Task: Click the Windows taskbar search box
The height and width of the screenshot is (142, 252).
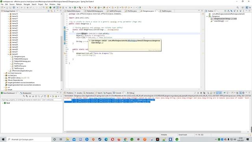Action: tap(29, 139)
